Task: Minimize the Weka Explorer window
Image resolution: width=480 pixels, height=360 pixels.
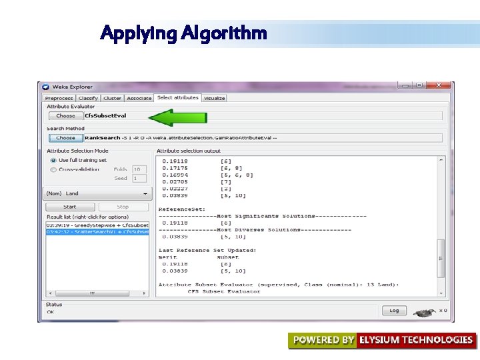Action: 405,85
